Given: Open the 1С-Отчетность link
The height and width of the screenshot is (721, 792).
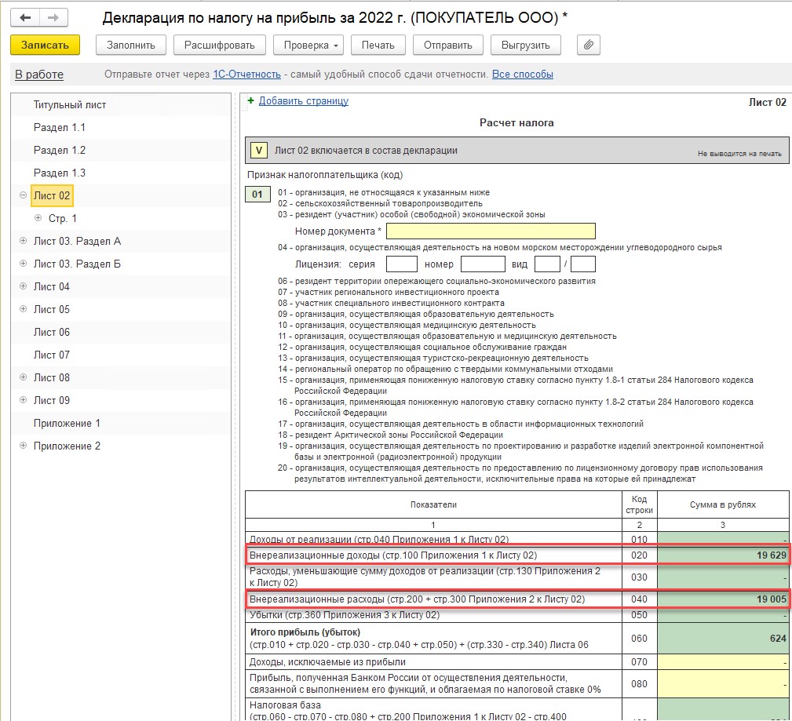Looking at the screenshot, I should pyautogui.click(x=246, y=75).
